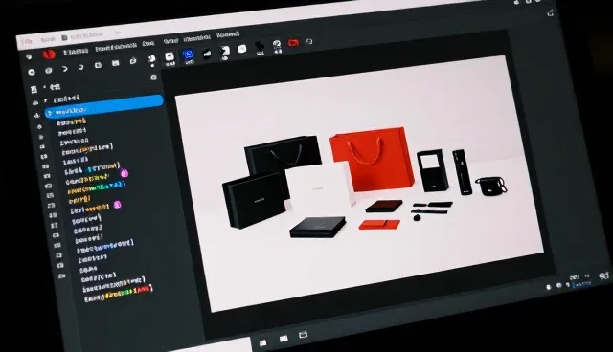Click the white circle icon with red dot
This screenshot has width=613, height=352.
151,59
